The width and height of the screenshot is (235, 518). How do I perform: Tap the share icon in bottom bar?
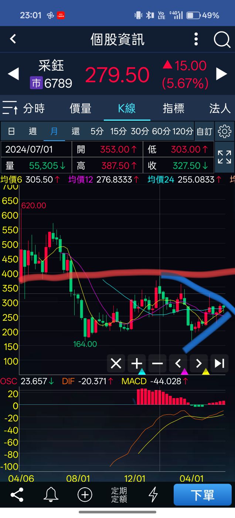click(x=17, y=495)
